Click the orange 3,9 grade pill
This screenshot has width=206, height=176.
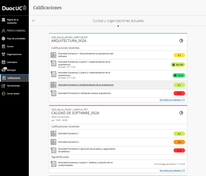point(179,142)
